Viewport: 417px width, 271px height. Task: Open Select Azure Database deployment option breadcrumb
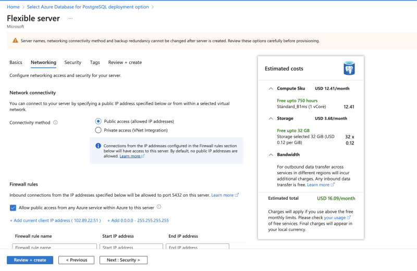[88, 7]
